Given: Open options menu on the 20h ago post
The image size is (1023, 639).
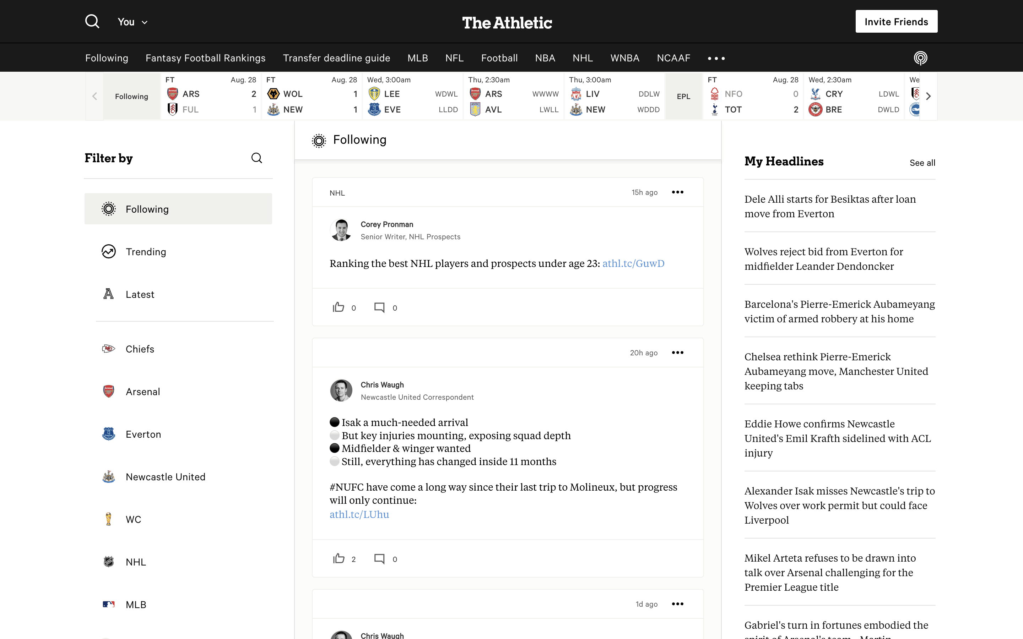Looking at the screenshot, I should click(x=677, y=353).
